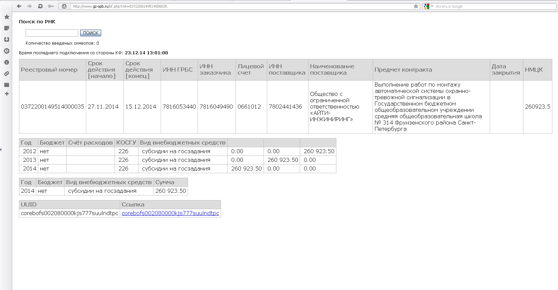This screenshot has height=290, width=558.
Task: Click the plain UUID corebofs002080000kjs777suulndtpc cell
Action: pyautogui.click(x=70, y=213)
